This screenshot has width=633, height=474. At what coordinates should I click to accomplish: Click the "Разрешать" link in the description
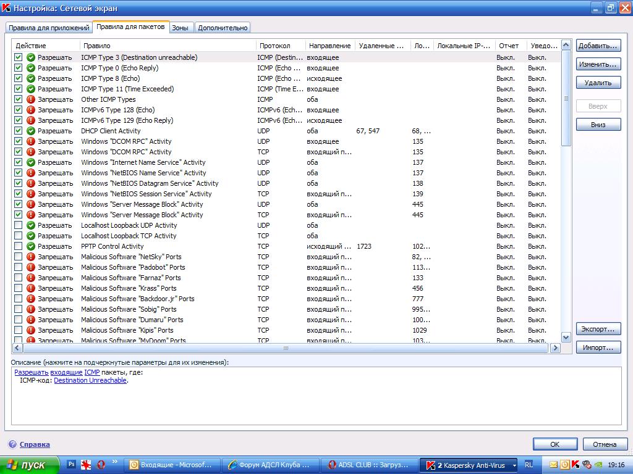click(32, 372)
